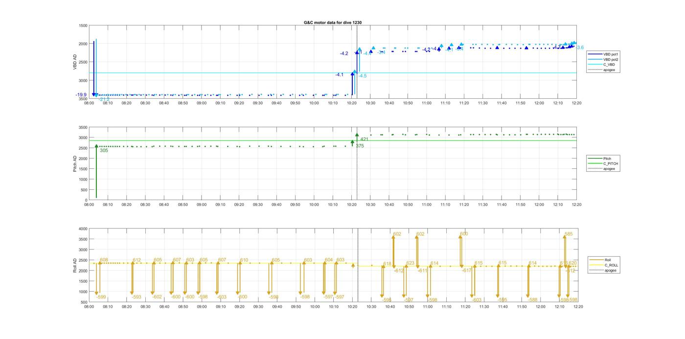
Task: Click the '618' roll data label
Action: point(387,264)
